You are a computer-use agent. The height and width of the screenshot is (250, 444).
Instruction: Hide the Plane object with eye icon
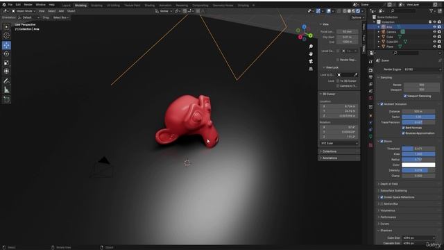(434, 47)
